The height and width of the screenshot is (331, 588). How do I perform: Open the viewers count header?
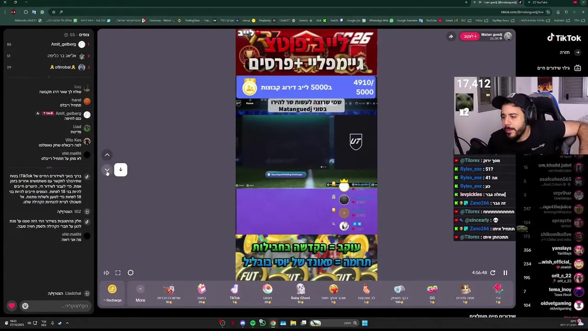[x=77, y=34]
